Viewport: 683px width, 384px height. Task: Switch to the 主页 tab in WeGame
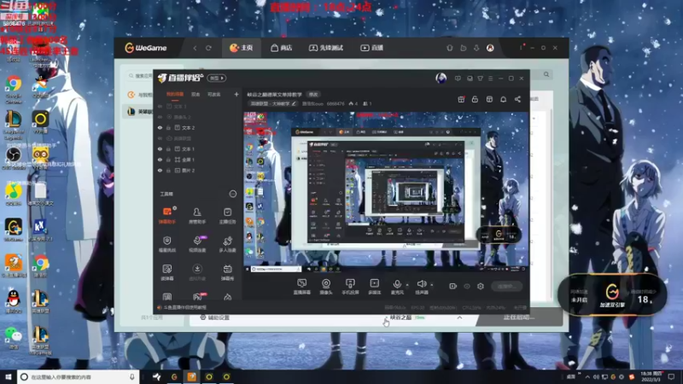242,48
